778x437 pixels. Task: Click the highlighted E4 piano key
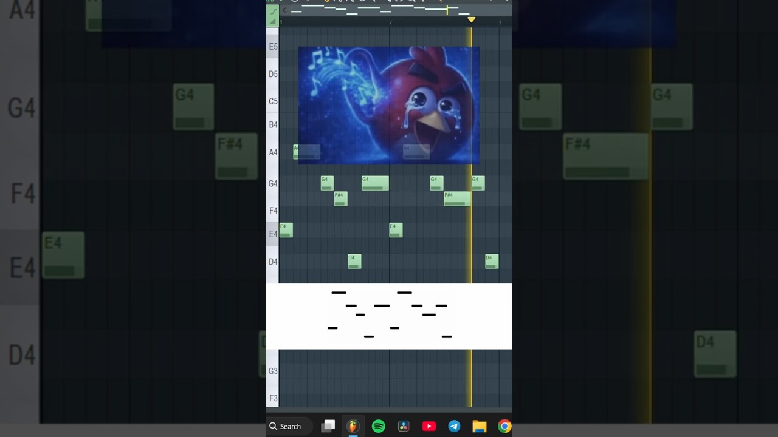[x=273, y=234]
